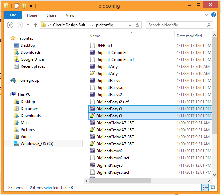Expand the ribbon with the chevron
Image resolution: width=221 pixels, height=195 pixels.
pos(206,15)
